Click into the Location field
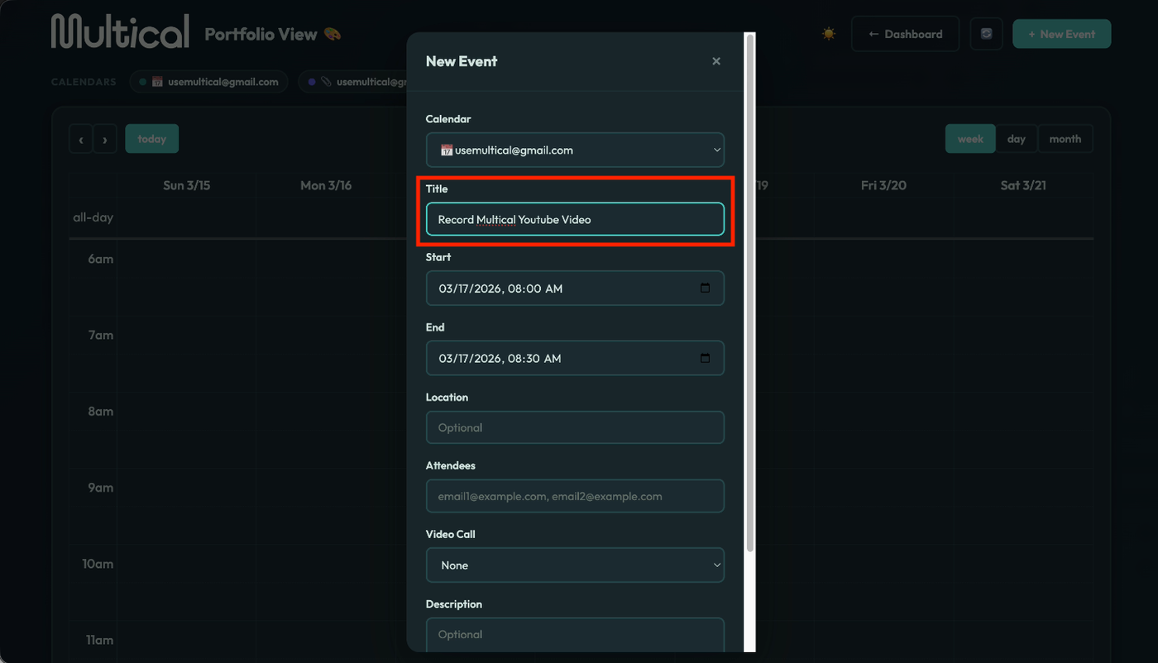 coord(575,427)
